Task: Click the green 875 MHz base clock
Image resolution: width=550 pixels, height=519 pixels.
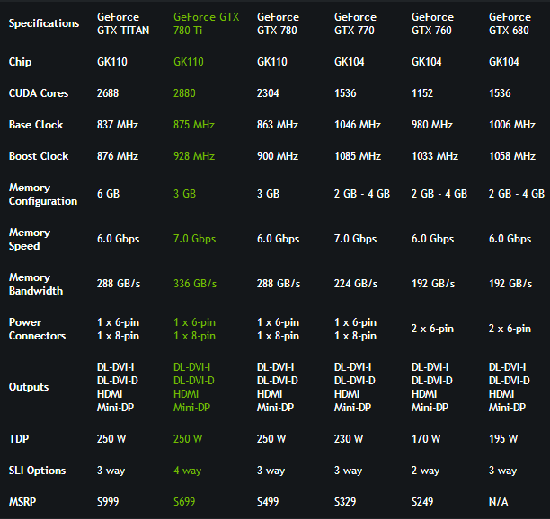Action: click(x=194, y=125)
